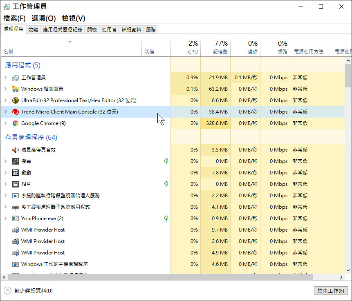Click the Trend Micro red icon
This screenshot has height=301, width=352.
[15, 112]
